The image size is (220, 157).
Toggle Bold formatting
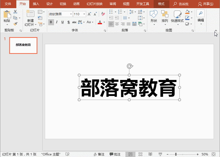pyautogui.click(x=51, y=22)
